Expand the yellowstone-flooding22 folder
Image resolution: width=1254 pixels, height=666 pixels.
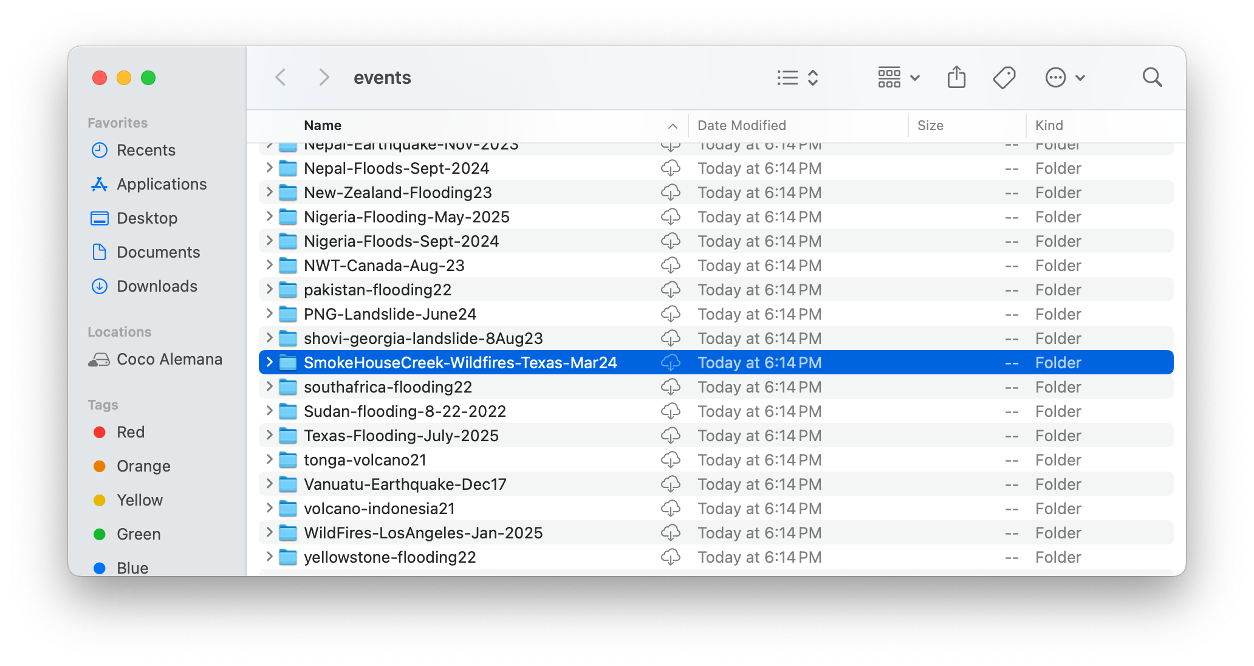point(269,557)
